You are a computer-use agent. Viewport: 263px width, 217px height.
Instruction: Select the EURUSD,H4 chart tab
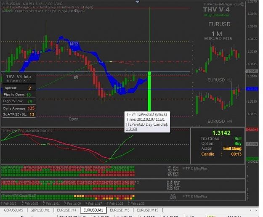pos(66,210)
